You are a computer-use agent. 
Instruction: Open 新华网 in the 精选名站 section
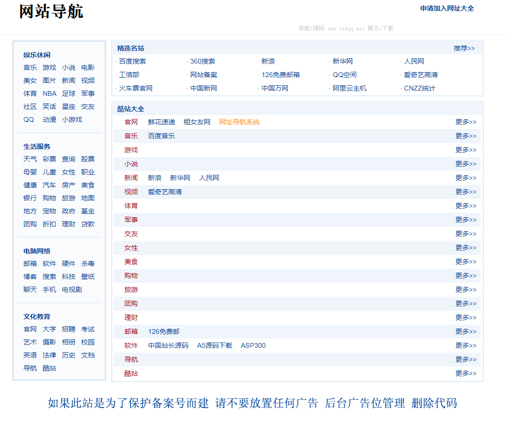[342, 61]
